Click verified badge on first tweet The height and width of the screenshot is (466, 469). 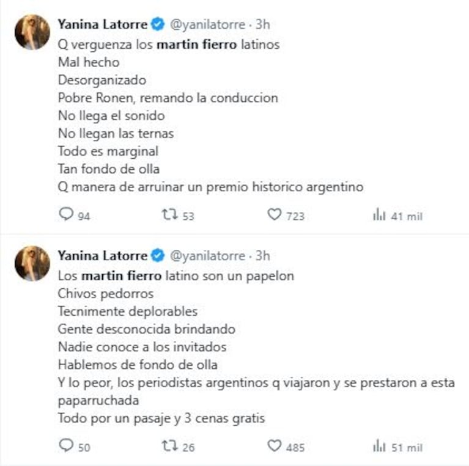[158, 25]
